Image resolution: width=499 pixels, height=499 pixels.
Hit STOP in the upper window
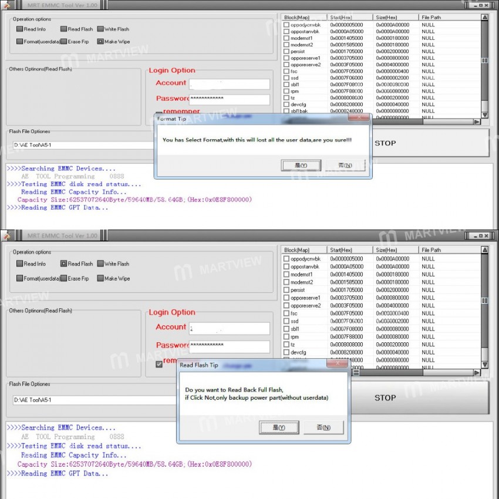click(x=430, y=143)
